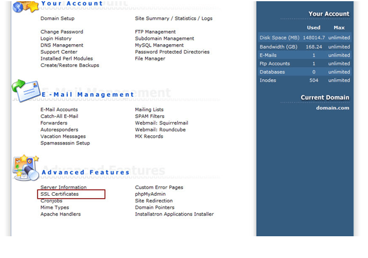Click the inodes used value 504

314,80
